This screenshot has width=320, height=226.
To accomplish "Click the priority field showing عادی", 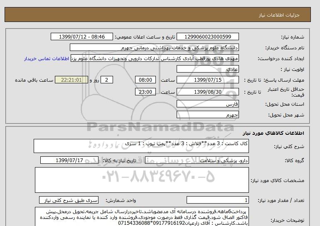I will (x=207, y=69).
